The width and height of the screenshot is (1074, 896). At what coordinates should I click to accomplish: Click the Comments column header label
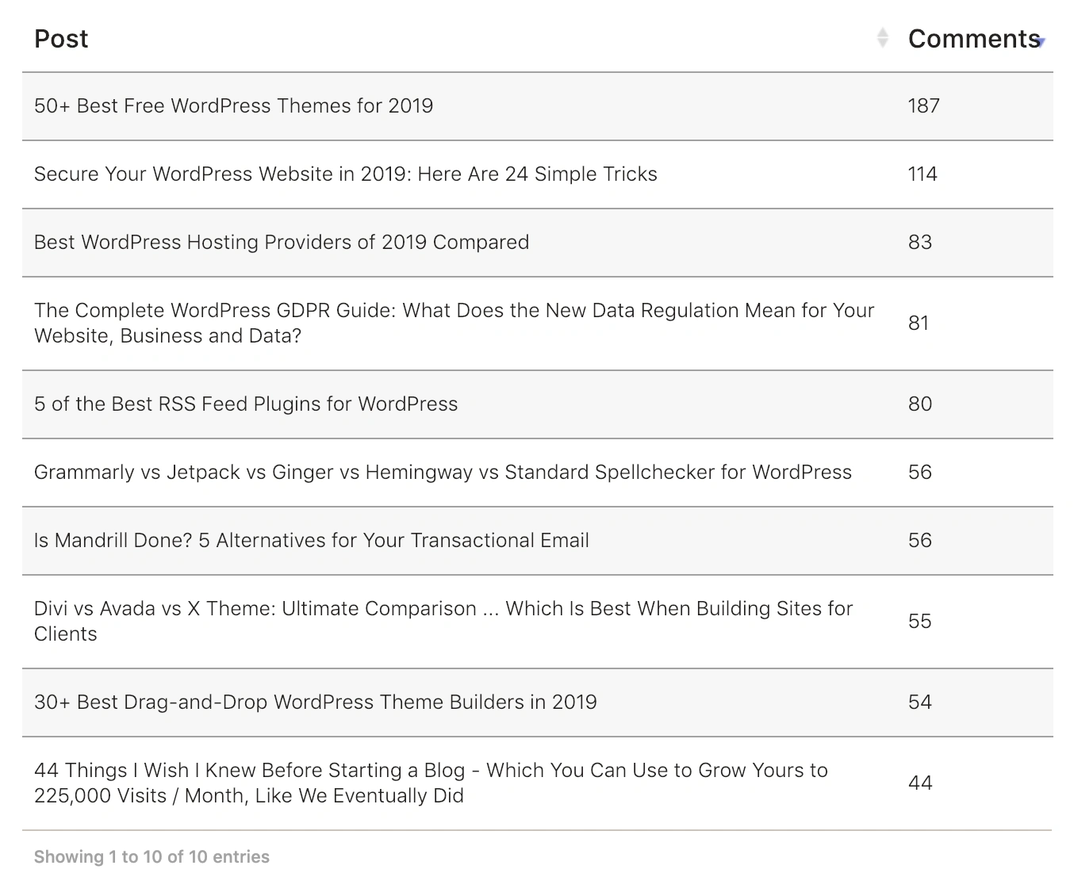pos(972,39)
